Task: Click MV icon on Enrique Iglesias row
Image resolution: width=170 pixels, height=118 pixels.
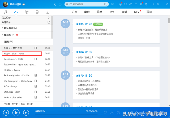Action: click(36, 75)
